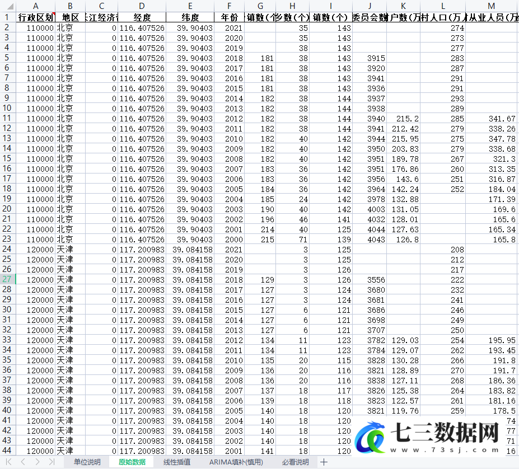519x469 pixels.
Task: Select cell 71 in row 23
Action: pos(292,240)
